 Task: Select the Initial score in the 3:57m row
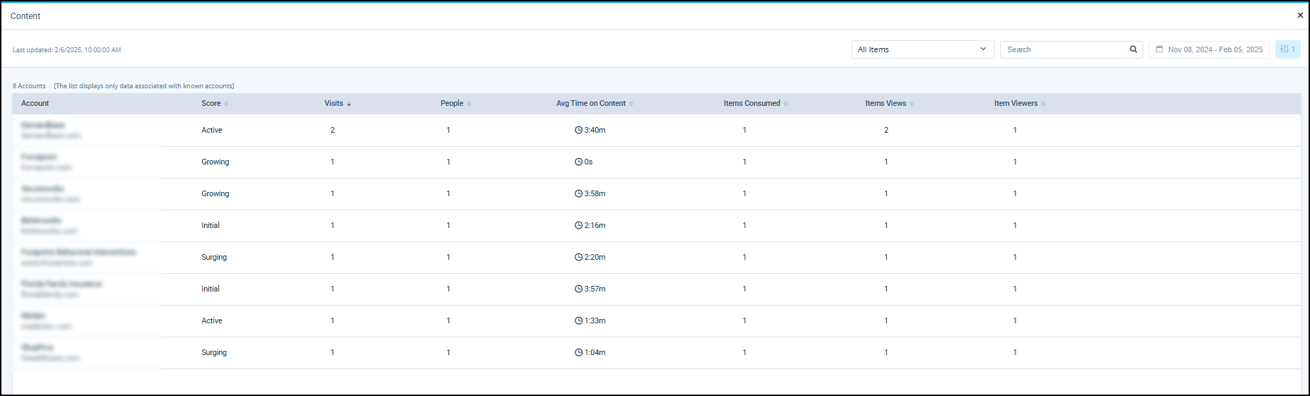(x=210, y=289)
